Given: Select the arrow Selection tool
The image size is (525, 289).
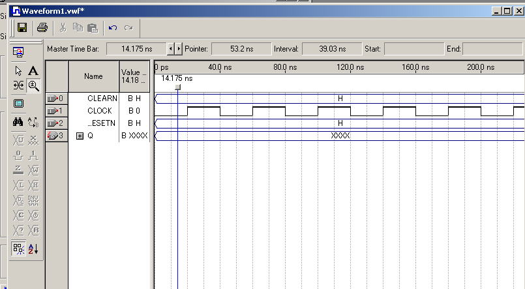Looking at the screenshot, I should coord(18,70).
